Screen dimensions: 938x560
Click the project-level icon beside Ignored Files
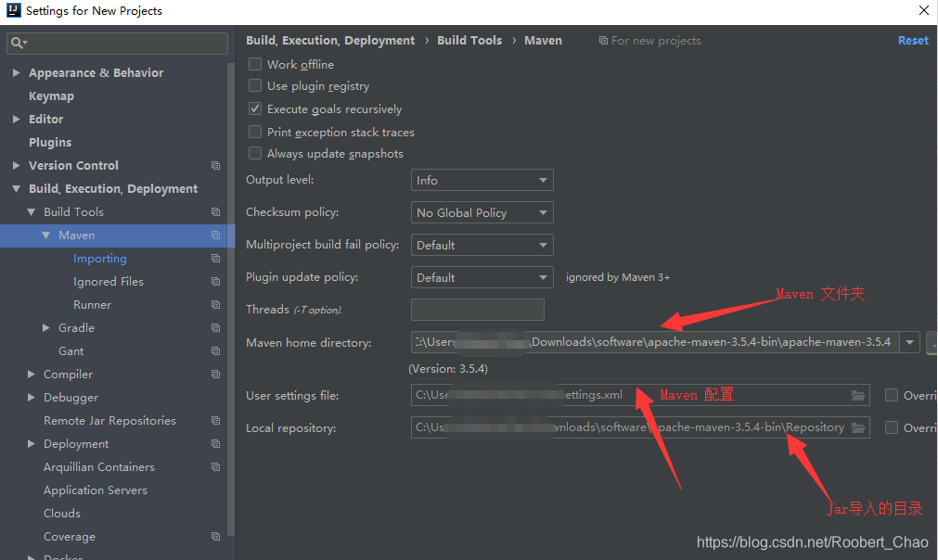tap(215, 282)
